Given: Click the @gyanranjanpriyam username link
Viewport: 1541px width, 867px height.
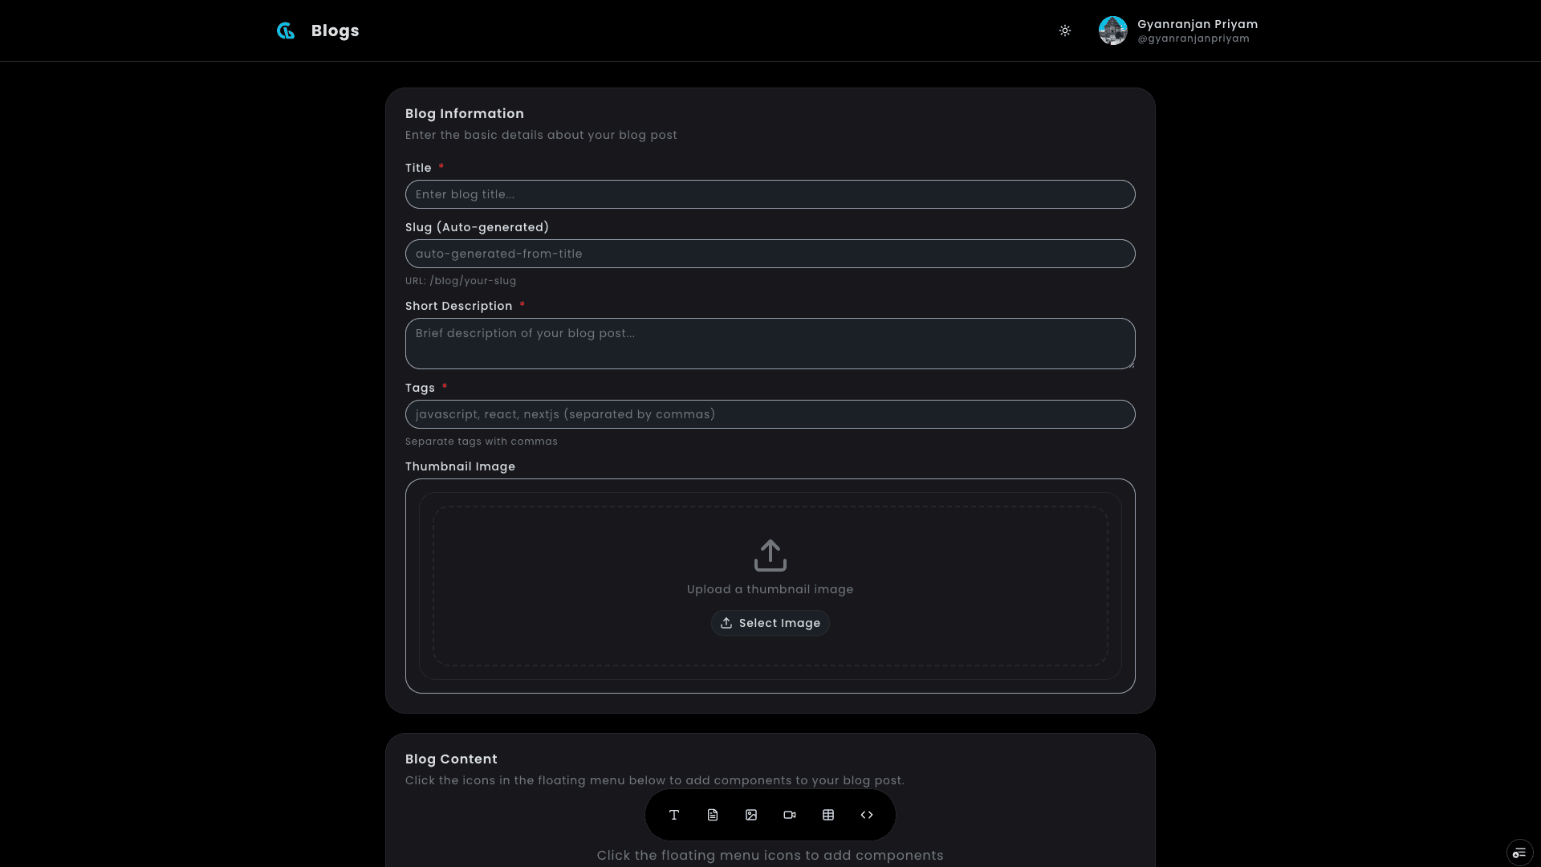Looking at the screenshot, I should point(1193,39).
